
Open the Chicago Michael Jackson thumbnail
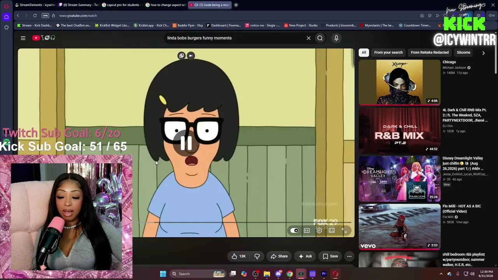click(400, 82)
